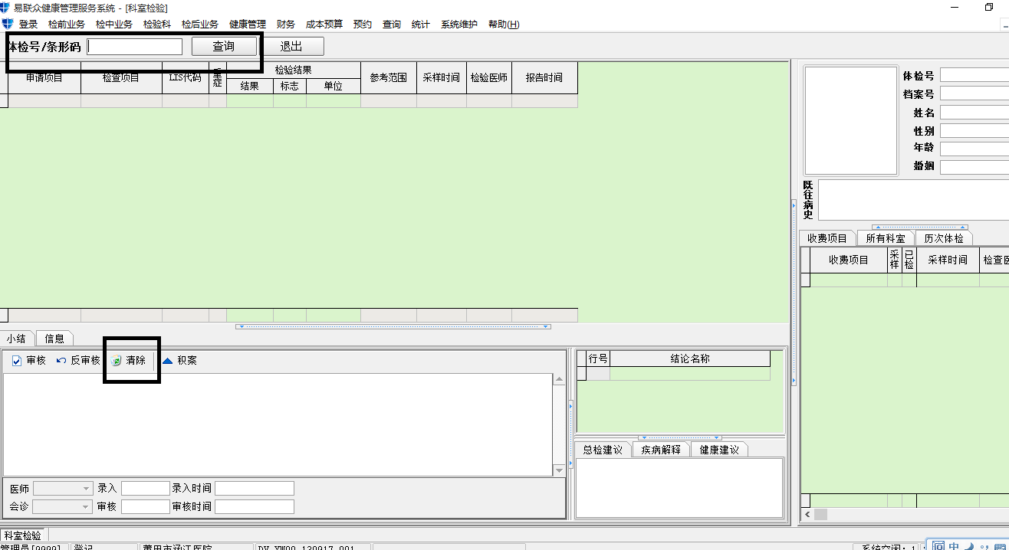Switch to the 历次体检 tab
Viewport: 1009px width, 550px height.
[944, 238]
